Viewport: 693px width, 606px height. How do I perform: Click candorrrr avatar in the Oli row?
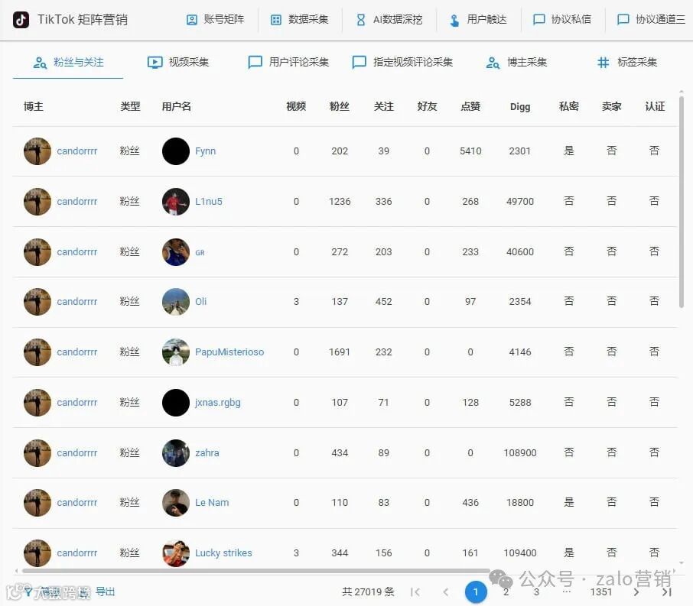37,302
